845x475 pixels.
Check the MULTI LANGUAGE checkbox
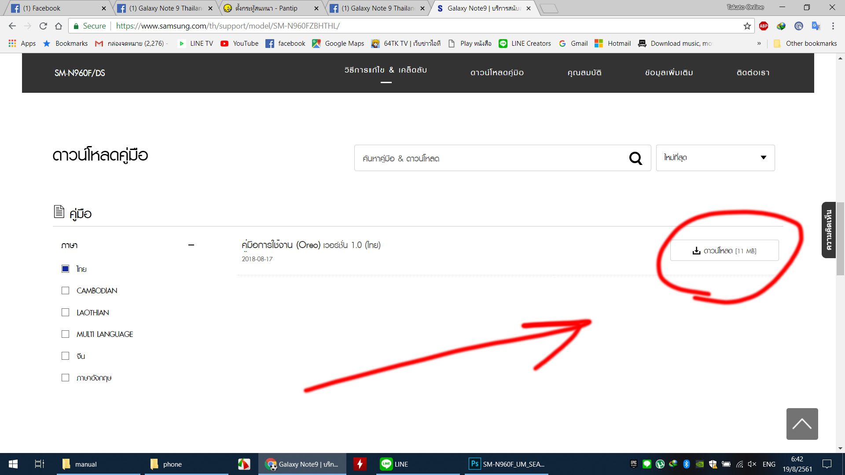pyautogui.click(x=65, y=334)
